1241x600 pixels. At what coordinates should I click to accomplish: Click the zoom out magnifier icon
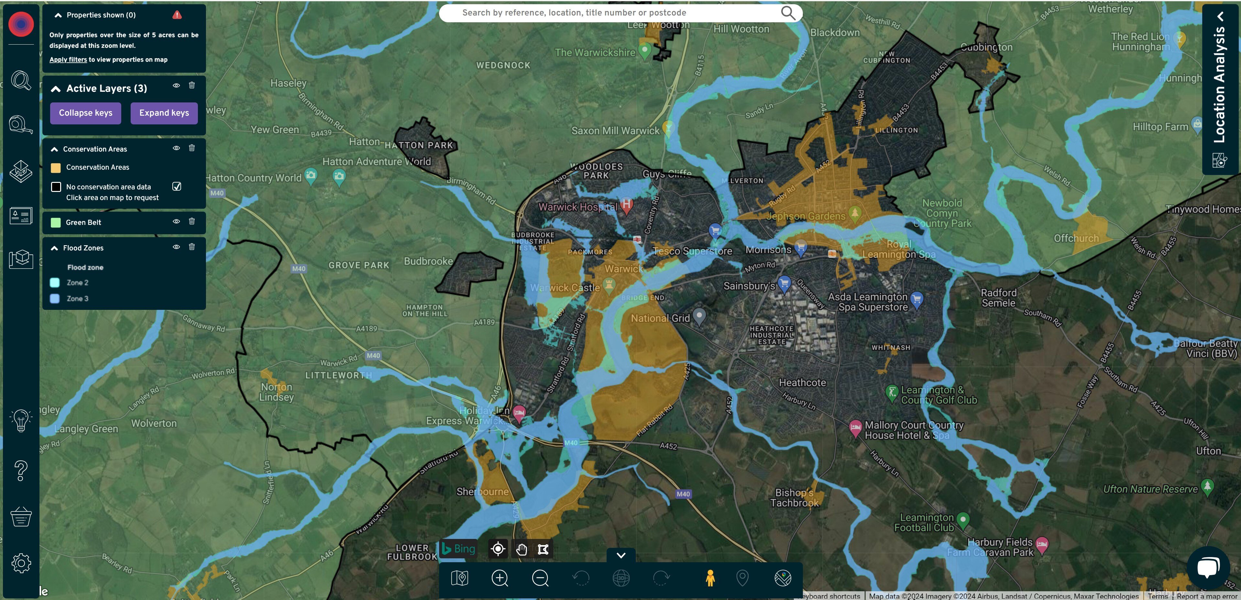pyautogui.click(x=540, y=578)
